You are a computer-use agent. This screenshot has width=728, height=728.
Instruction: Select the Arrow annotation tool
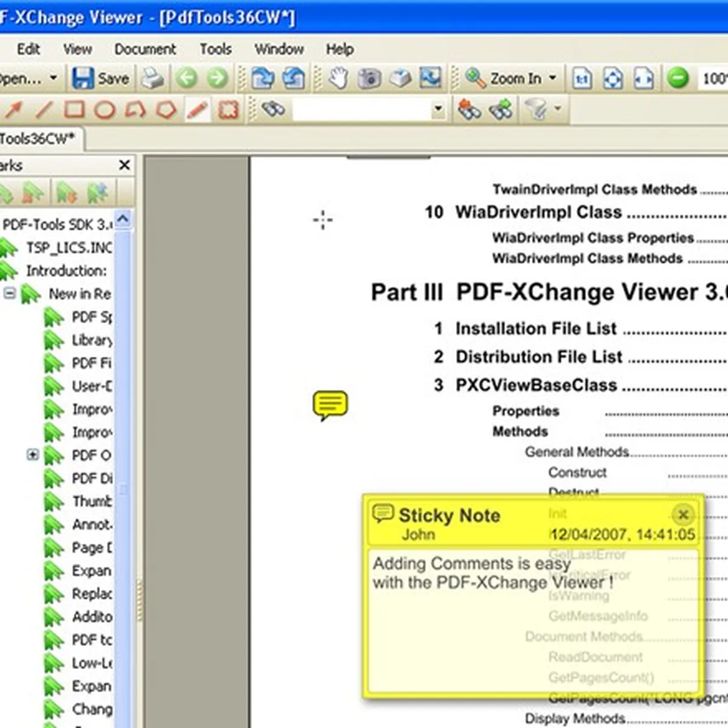click(x=13, y=110)
